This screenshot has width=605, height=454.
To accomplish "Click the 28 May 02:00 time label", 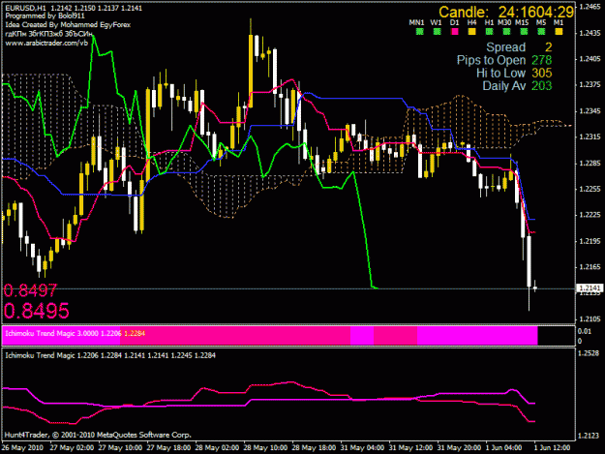I will [217, 448].
